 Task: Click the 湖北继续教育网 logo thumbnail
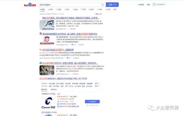click(47, 41)
